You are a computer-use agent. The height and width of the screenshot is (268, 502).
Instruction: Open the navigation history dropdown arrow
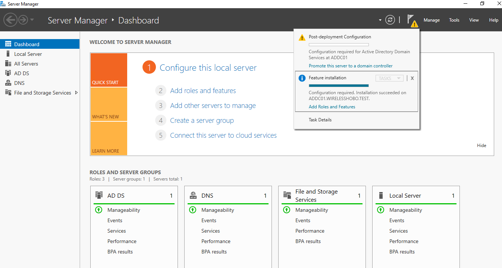32,20
